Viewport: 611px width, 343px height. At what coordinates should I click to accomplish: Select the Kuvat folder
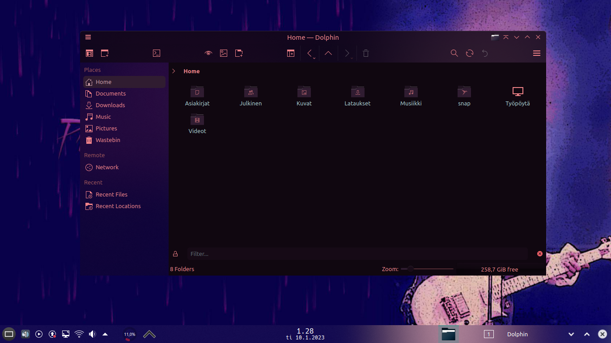pyautogui.click(x=304, y=96)
